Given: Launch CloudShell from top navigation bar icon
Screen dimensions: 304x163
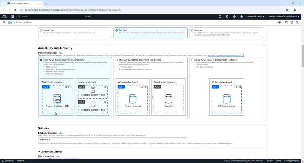Looking at the screenshot, I should [x=220, y=17].
